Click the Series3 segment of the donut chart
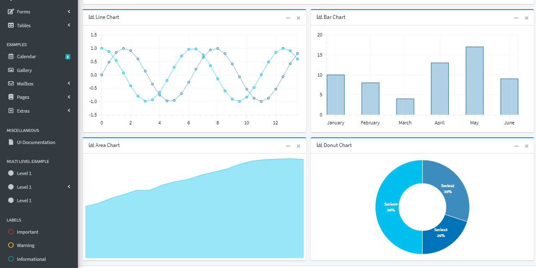536x268 pixels. coord(441,232)
